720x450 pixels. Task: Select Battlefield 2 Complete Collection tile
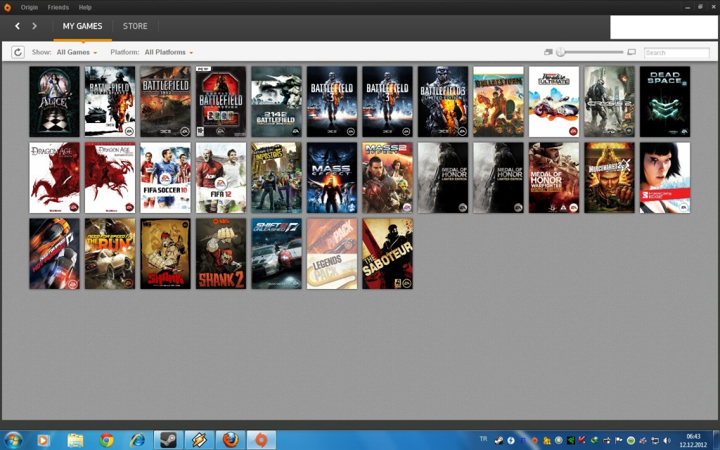pos(221,101)
